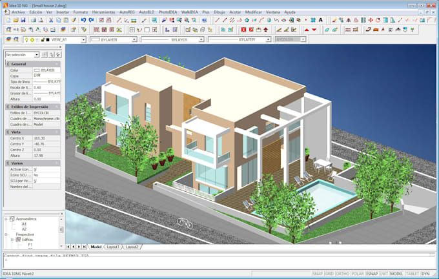Click the Redo arrow
The width and height of the screenshot is (439, 279).
pyautogui.click(x=91, y=20)
